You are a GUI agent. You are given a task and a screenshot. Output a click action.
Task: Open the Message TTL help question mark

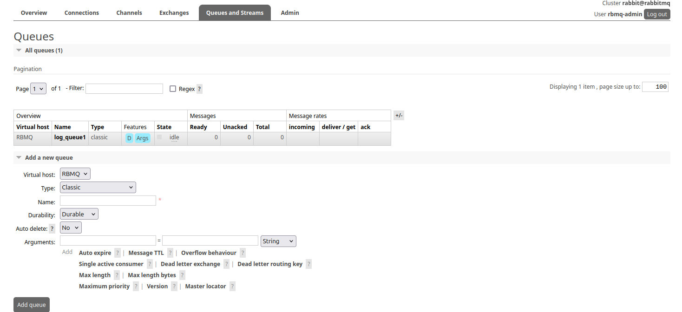pos(170,253)
